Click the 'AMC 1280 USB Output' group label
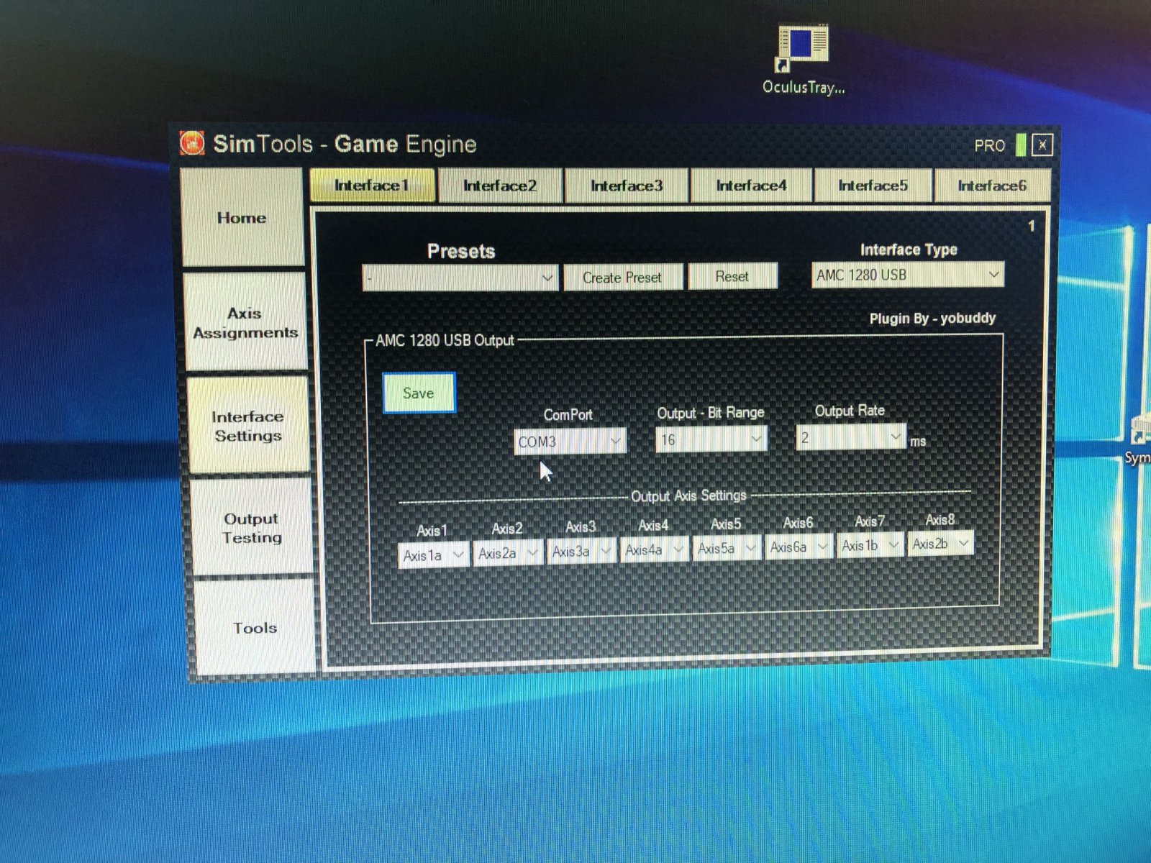This screenshot has width=1151, height=863. click(445, 340)
